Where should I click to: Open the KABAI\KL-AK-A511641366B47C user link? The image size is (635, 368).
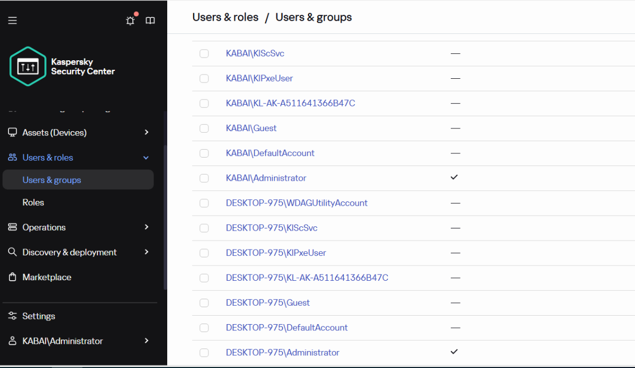click(x=291, y=103)
